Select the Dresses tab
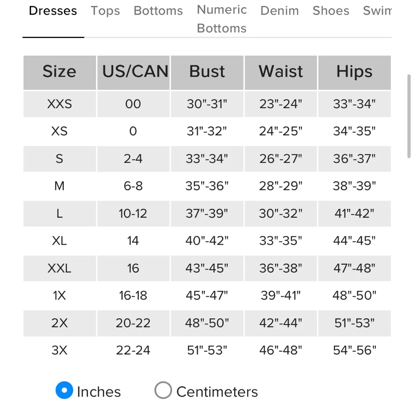The width and height of the screenshot is (414, 414). 53,11
